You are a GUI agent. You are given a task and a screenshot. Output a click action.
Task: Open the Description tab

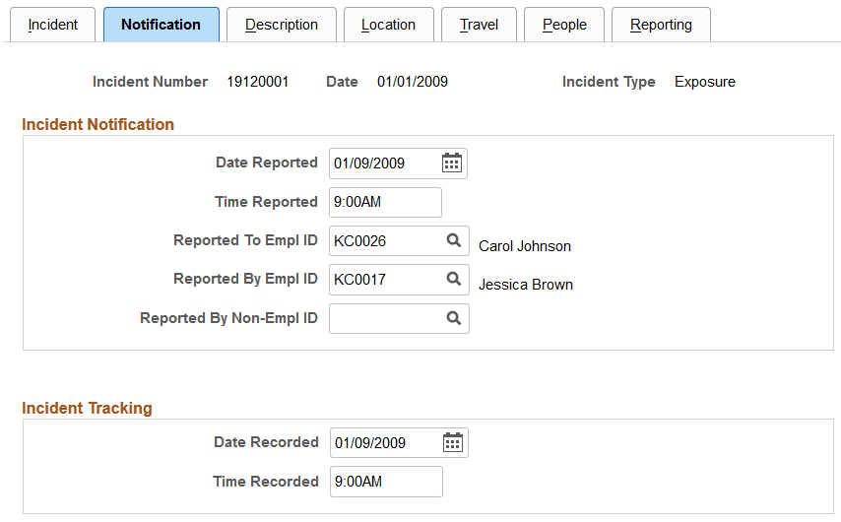[282, 25]
